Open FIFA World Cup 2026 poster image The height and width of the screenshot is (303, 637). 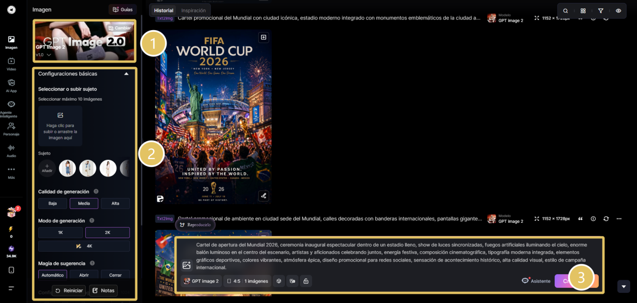(213, 117)
